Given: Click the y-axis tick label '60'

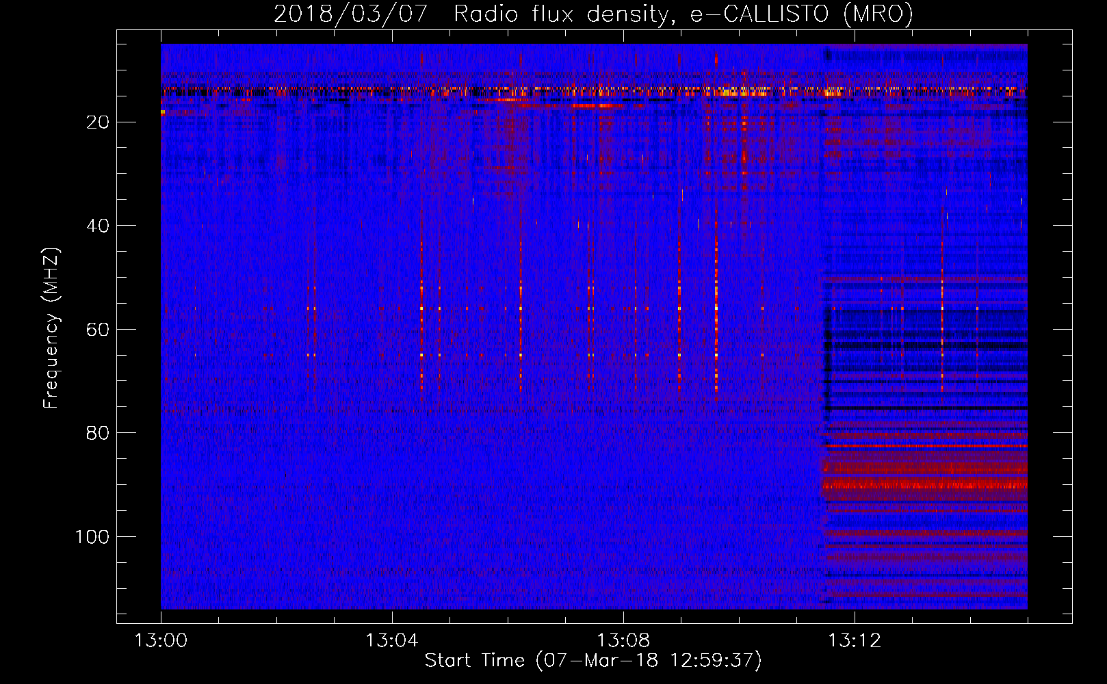Looking at the screenshot, I should coord(98,330).
